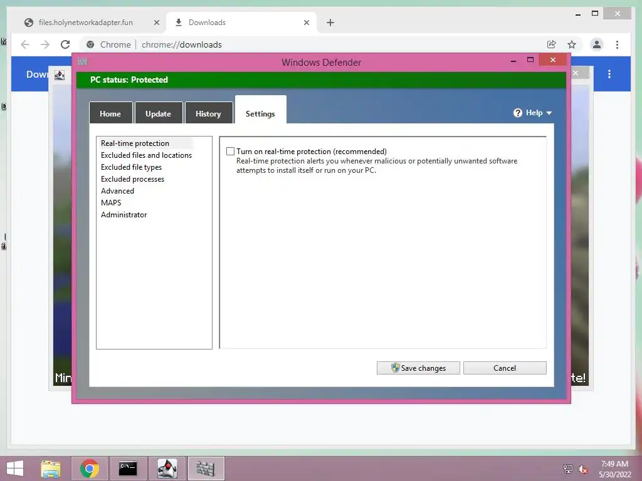
Task: Maximize the Chrome window
Action: coord(595,14)
